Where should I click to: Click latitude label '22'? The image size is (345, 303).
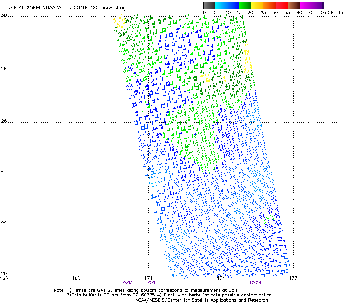pos(4,223)
